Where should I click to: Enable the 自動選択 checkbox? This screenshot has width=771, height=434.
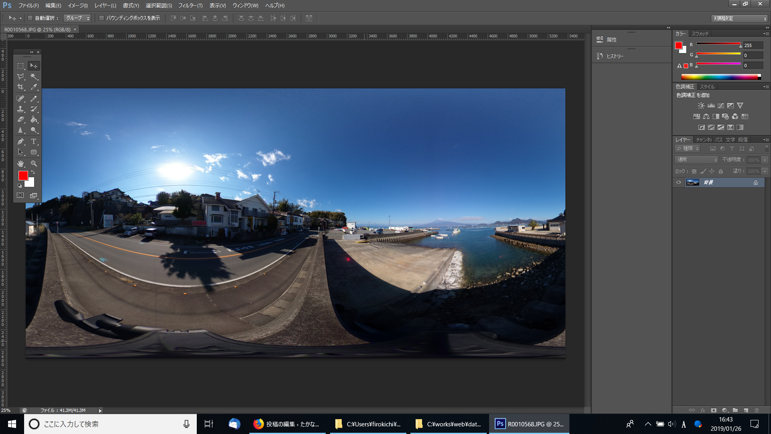click(x=30, y=18)
